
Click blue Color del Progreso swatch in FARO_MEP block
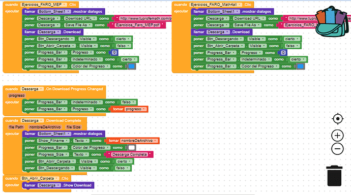[131, 67]
